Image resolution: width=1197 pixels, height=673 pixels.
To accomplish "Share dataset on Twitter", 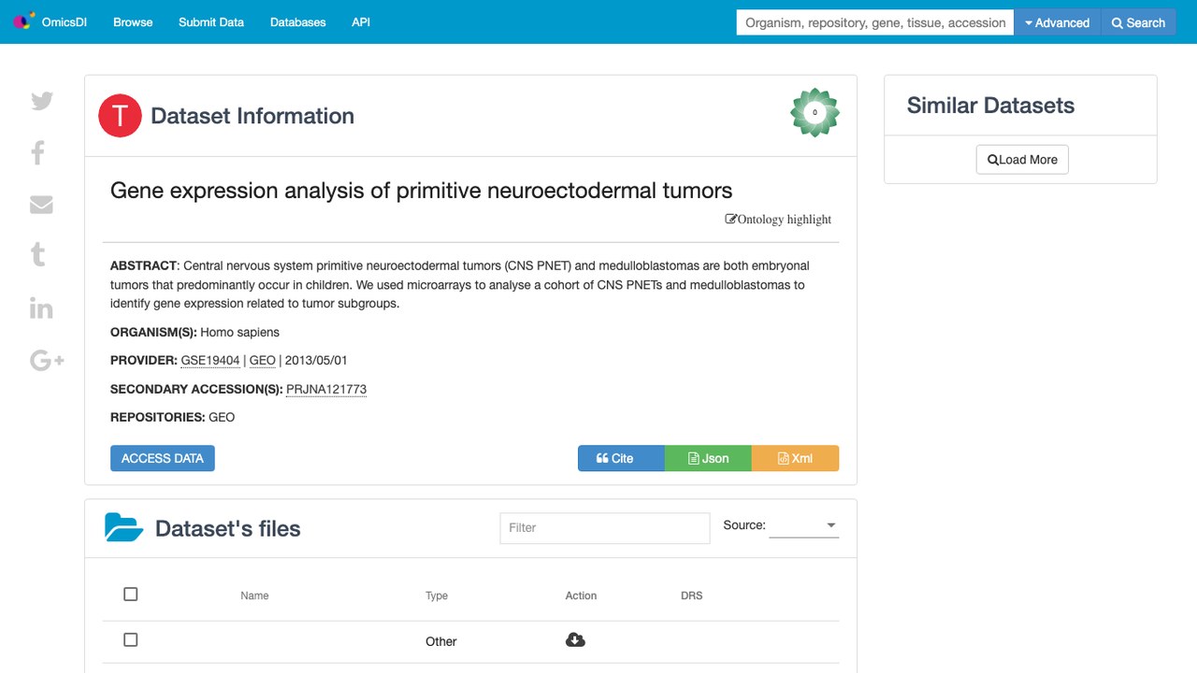I will pyautogui.click(x=42, y=101).
